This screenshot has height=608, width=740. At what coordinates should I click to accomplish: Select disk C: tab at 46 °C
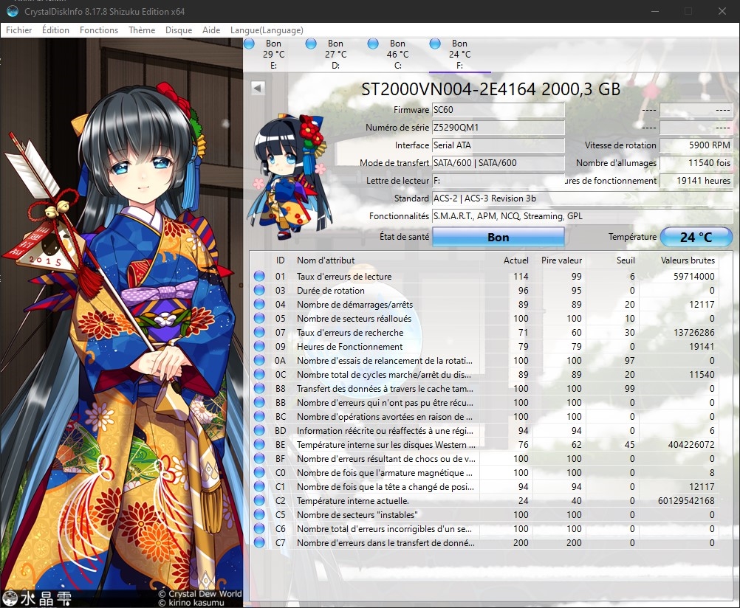coord(397,55)
